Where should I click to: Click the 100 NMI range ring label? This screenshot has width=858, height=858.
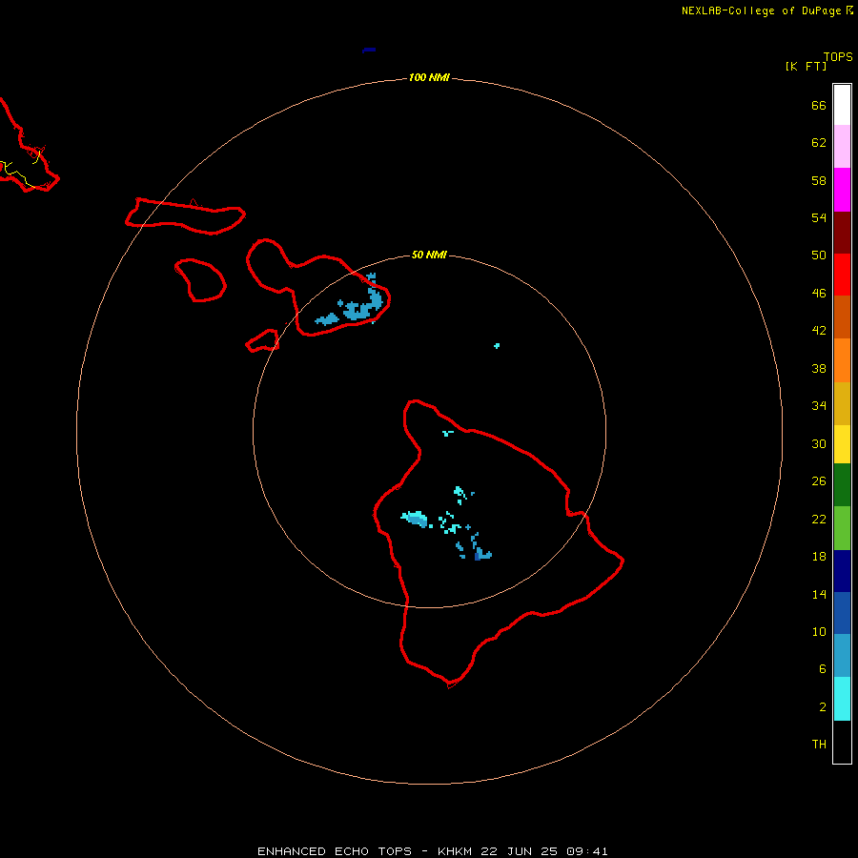429,78
